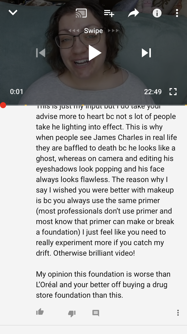
Task: Open the video info card icon
Action: pyautogui.click(x=157, y=13)
